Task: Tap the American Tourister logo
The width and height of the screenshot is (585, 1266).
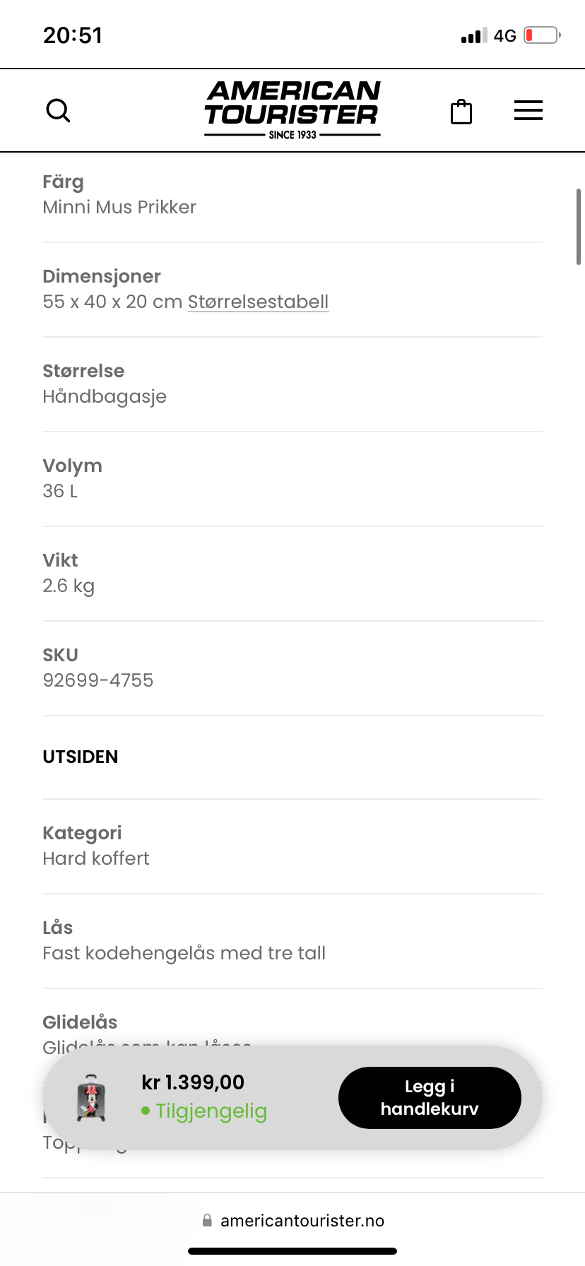Action: [x=292, y=110]
